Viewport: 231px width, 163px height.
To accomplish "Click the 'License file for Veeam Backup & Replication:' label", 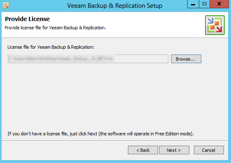I will [x=51, y=47].
